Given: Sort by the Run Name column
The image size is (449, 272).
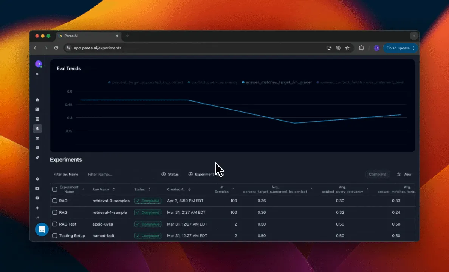Looking at the screenshot, I should (x=104, y=189).
